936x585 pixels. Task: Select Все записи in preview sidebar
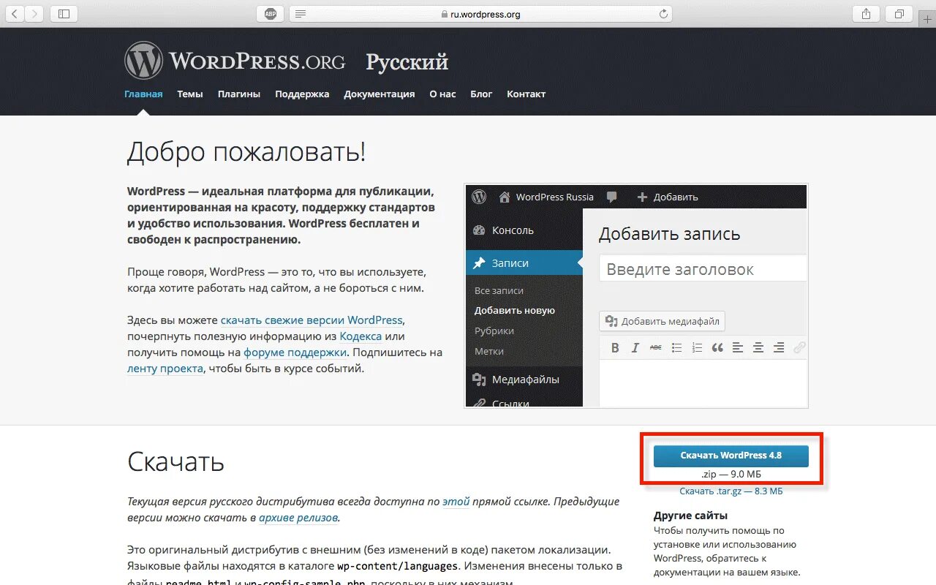pos(499,290)
